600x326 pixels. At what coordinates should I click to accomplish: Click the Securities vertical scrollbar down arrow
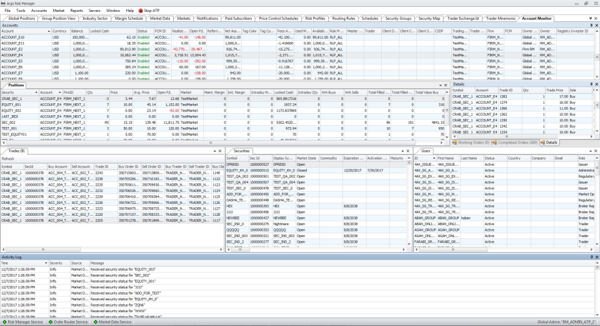(x=409, y=244)
